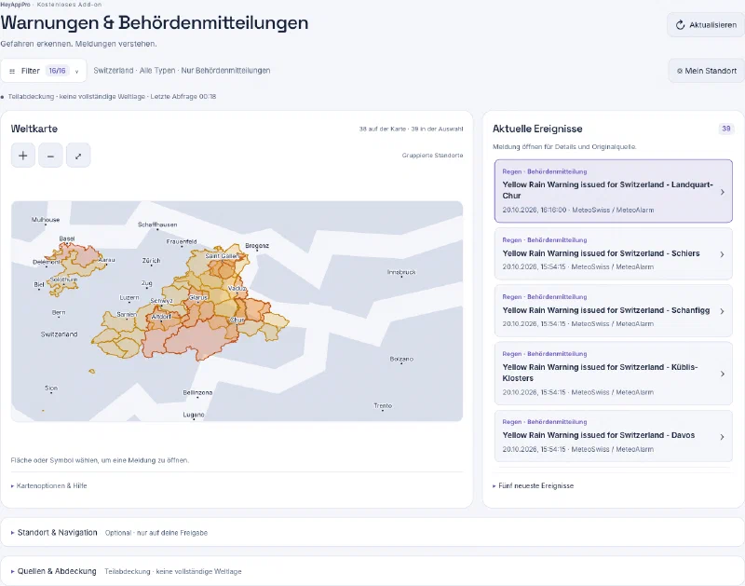Image resolution: width=745 pixels, height=586 pixels.
Task: Click the event count badge 39
Action: pos(726,129)
